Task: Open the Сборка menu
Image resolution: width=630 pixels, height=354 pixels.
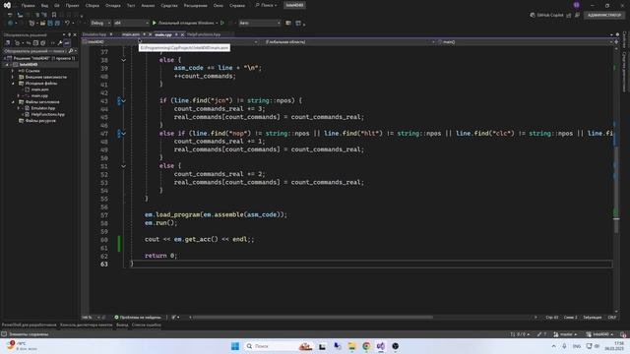Action: [x=93, y=6]
